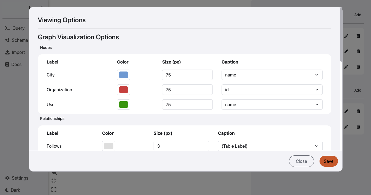Click the City size input field

pos(187,75)
